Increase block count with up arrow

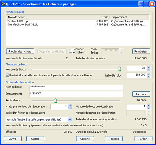(x=148, y=67)
